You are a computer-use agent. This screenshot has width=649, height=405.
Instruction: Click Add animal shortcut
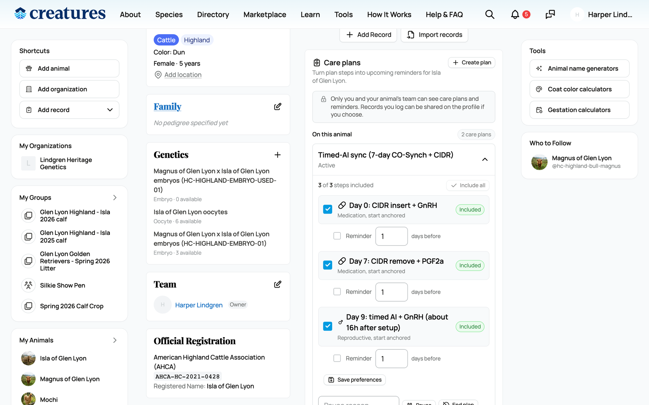(x=69, y=68)
